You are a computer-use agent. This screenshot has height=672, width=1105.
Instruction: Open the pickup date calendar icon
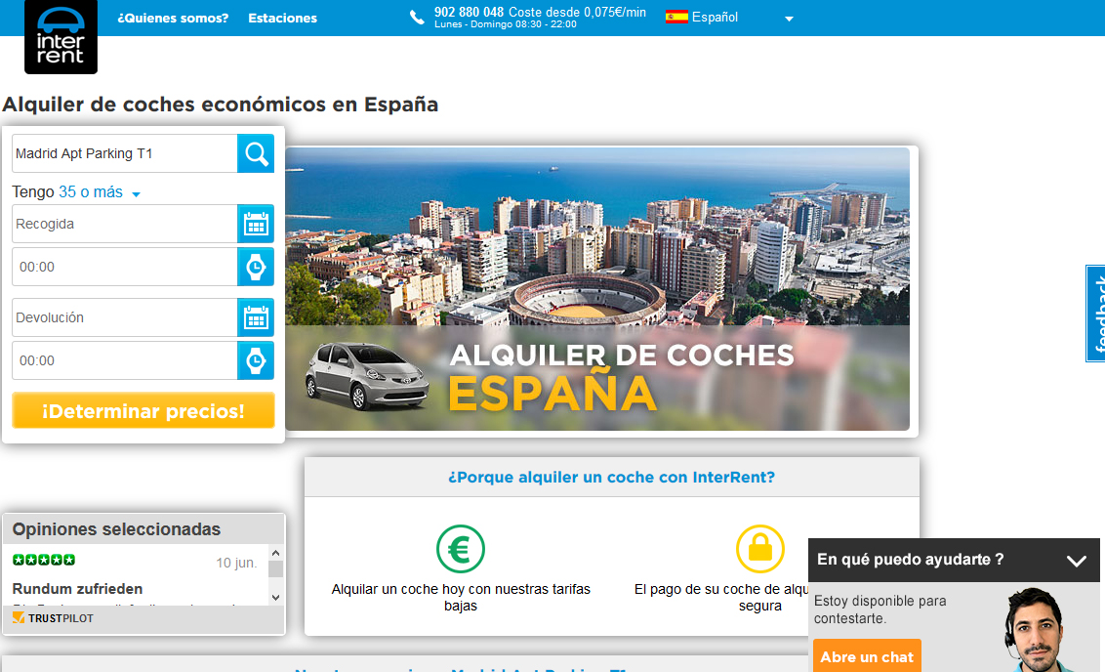click(256, 224)
